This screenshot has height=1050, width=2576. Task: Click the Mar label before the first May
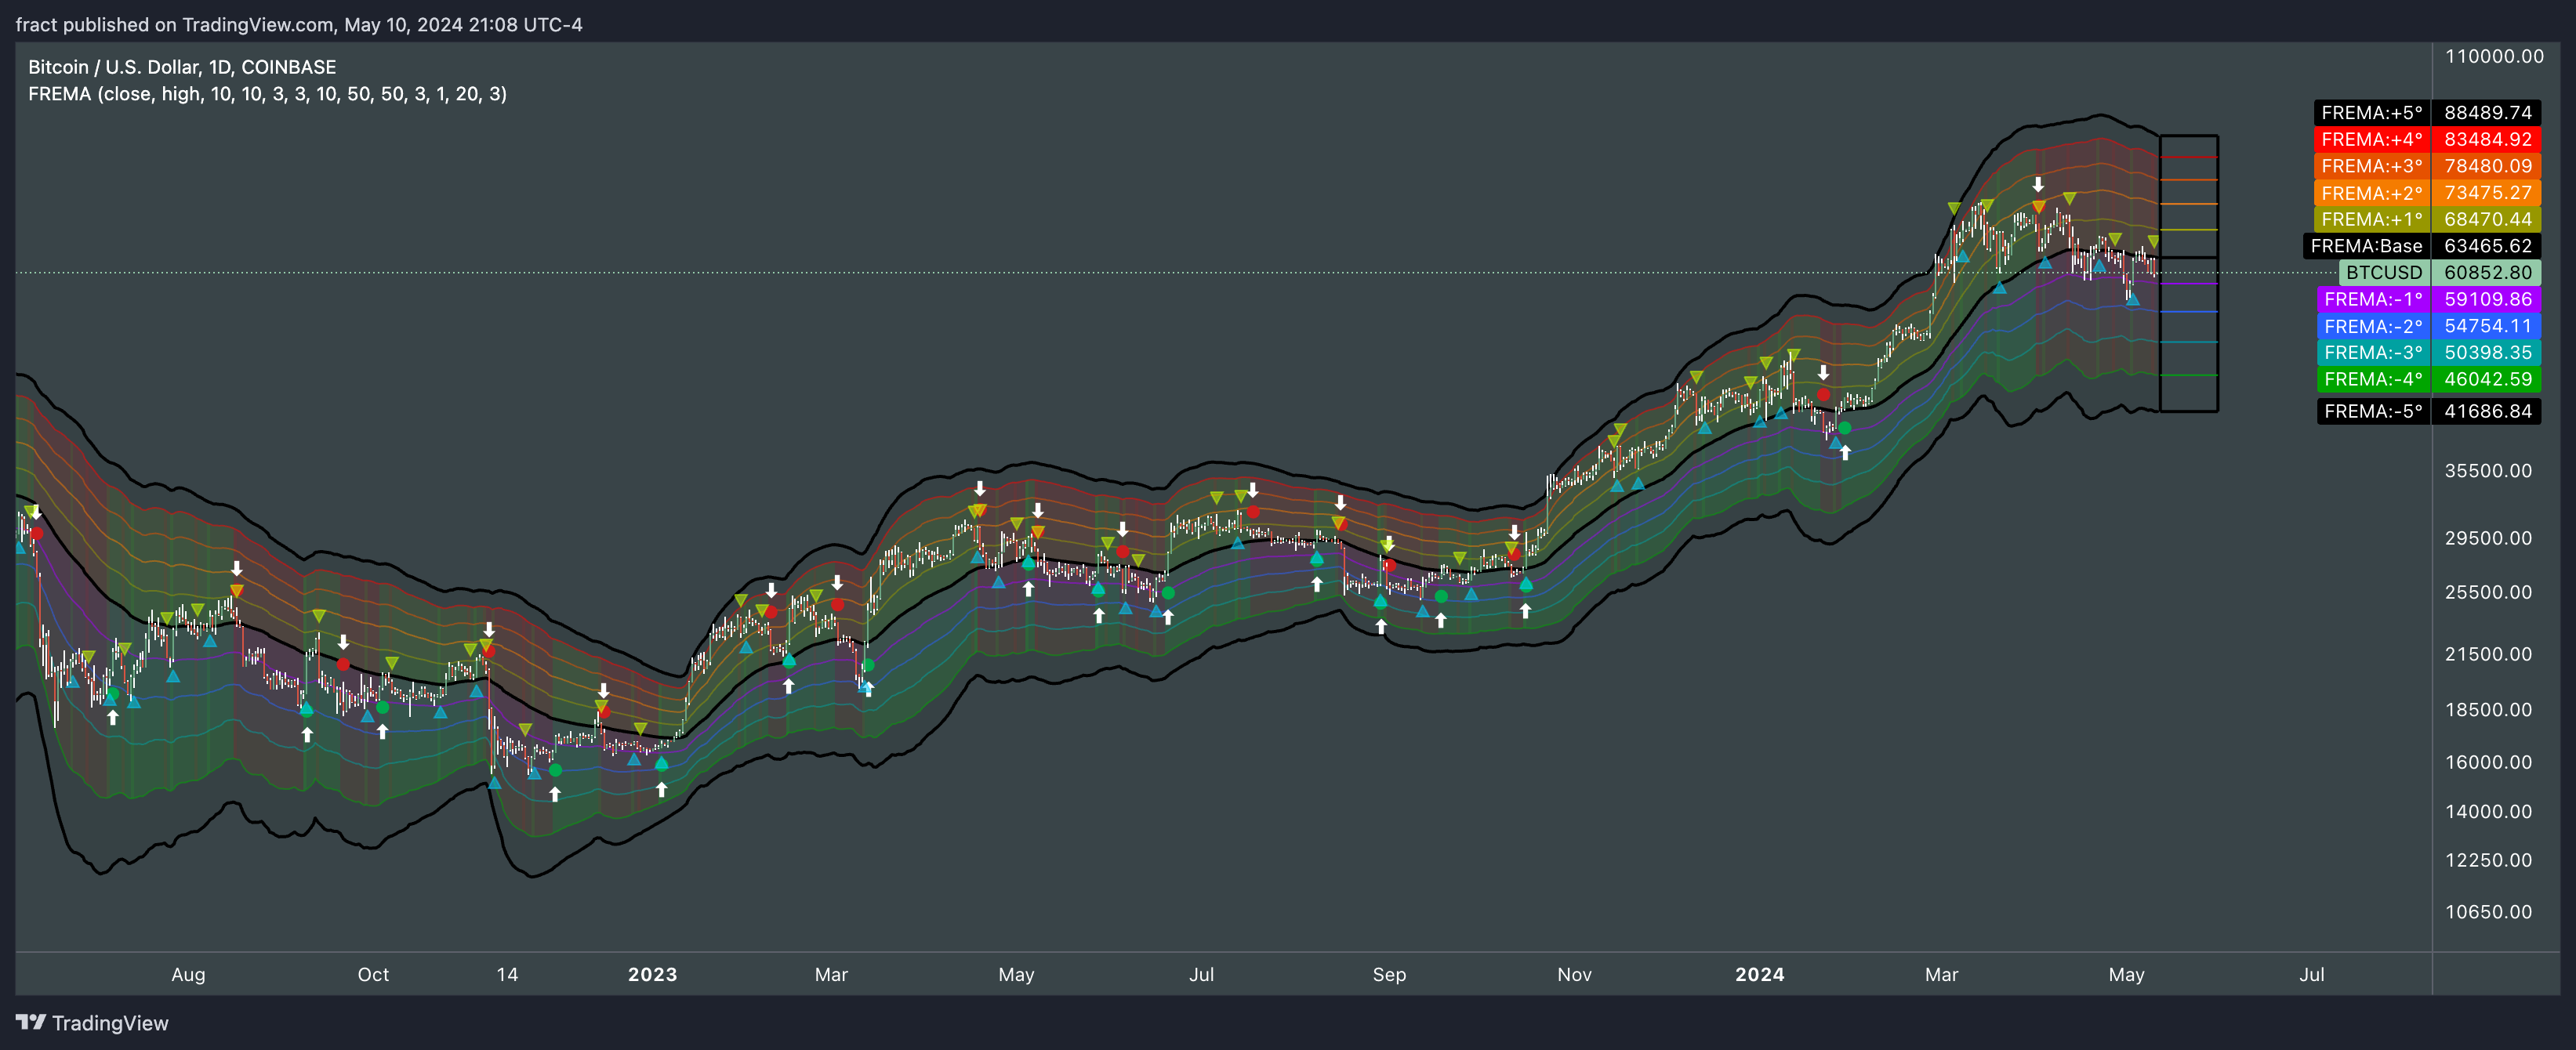coord(831,974)
